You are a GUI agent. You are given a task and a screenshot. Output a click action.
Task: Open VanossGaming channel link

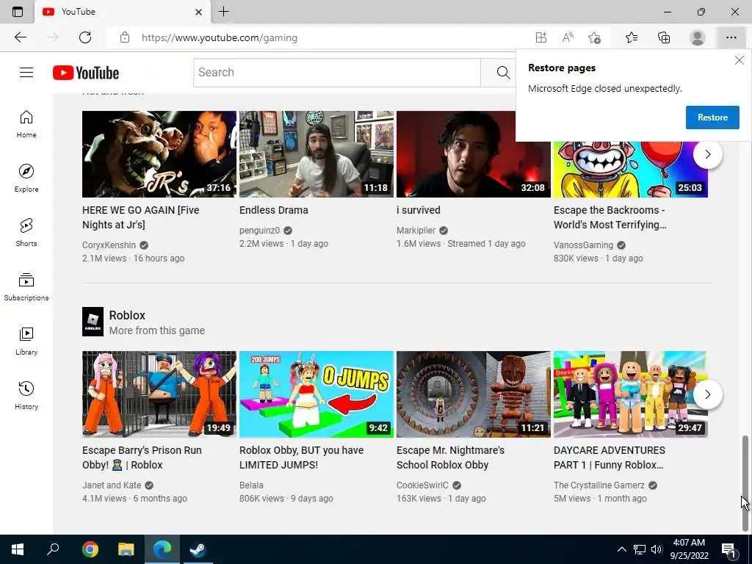(583, 245)
